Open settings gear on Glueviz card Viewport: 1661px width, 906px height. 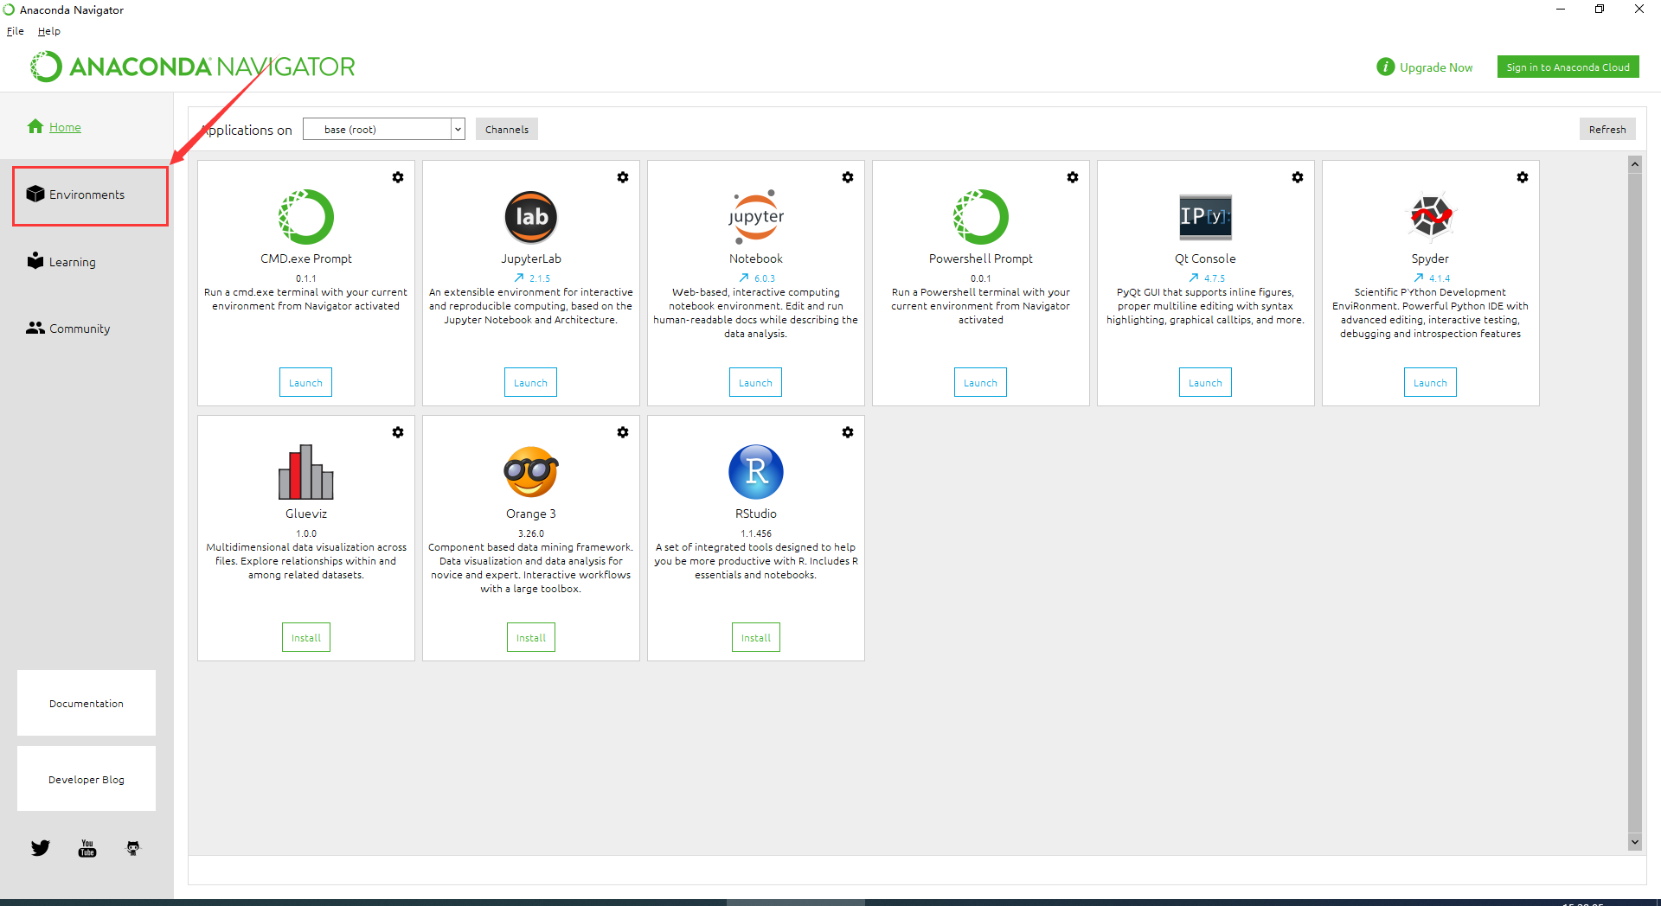(398, 432)
